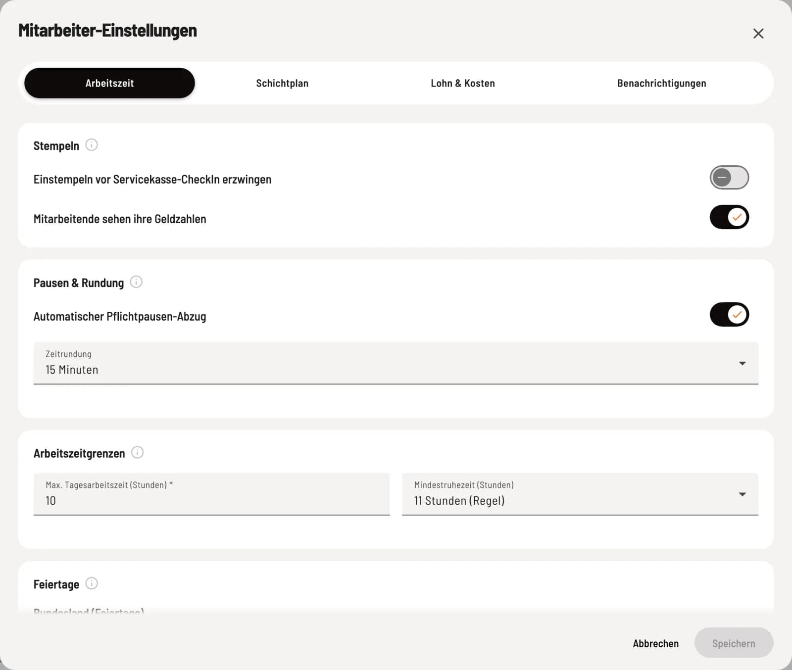Click the Mitarbeitende sehen ihre Geldzahlen label
The width and height of the screenshot is (792, 670).
[x=120, y=219]
